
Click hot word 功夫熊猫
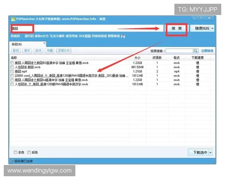pyautogui.click(x=85, y=36)
